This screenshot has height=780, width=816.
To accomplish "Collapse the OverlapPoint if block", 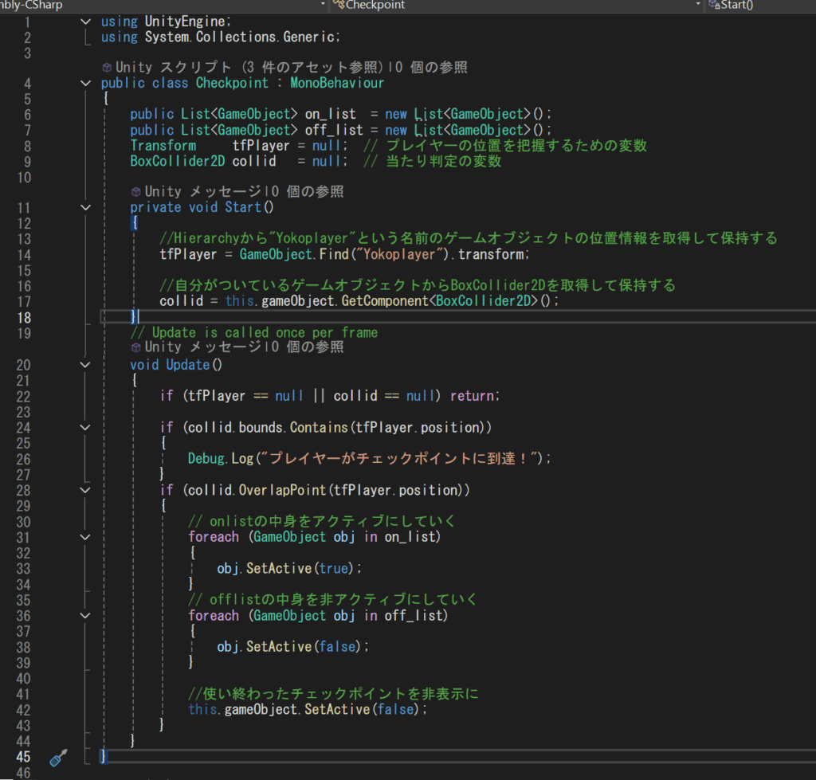I will coord(86,490).
